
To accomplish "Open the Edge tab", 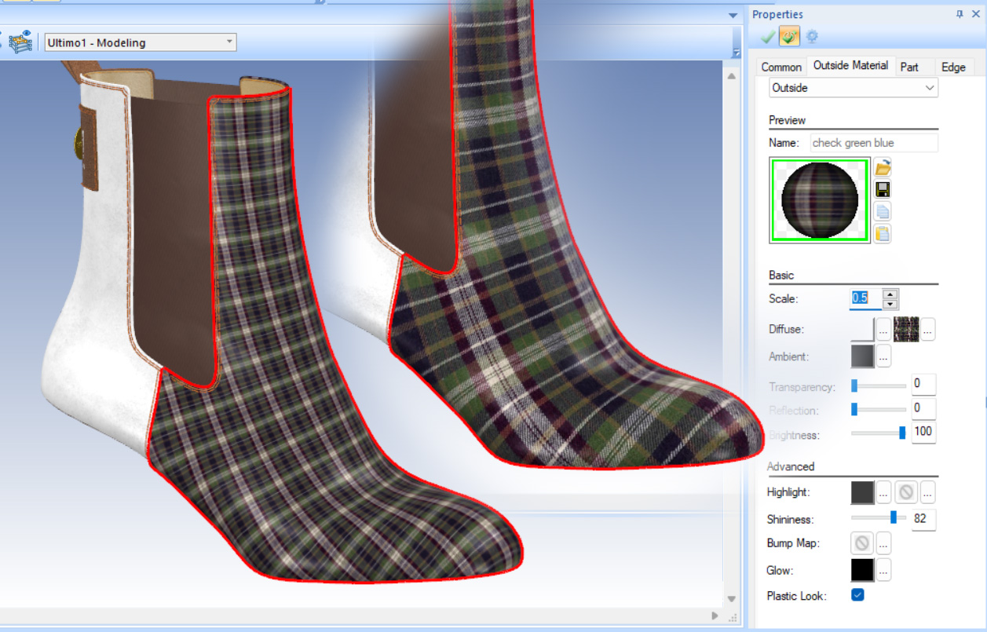I will [952, 67].
